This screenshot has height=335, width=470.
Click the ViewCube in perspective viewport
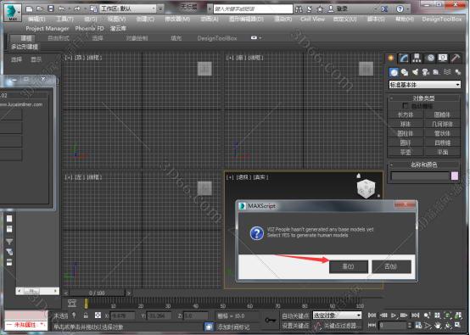[x=366, y=188]
